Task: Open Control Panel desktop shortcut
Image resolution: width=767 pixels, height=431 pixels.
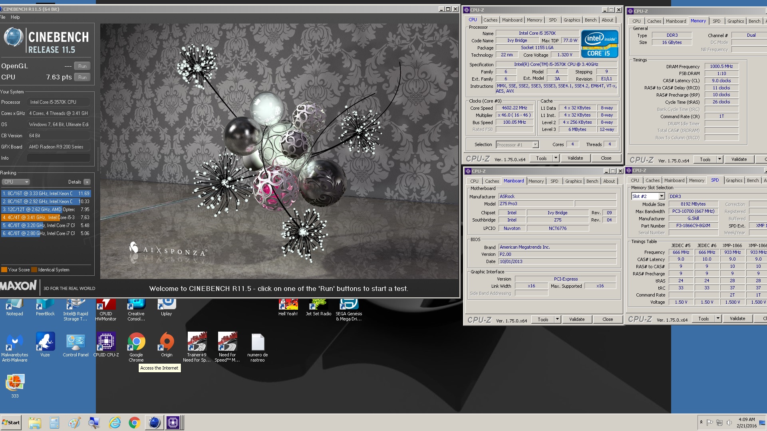Action: 76,345
